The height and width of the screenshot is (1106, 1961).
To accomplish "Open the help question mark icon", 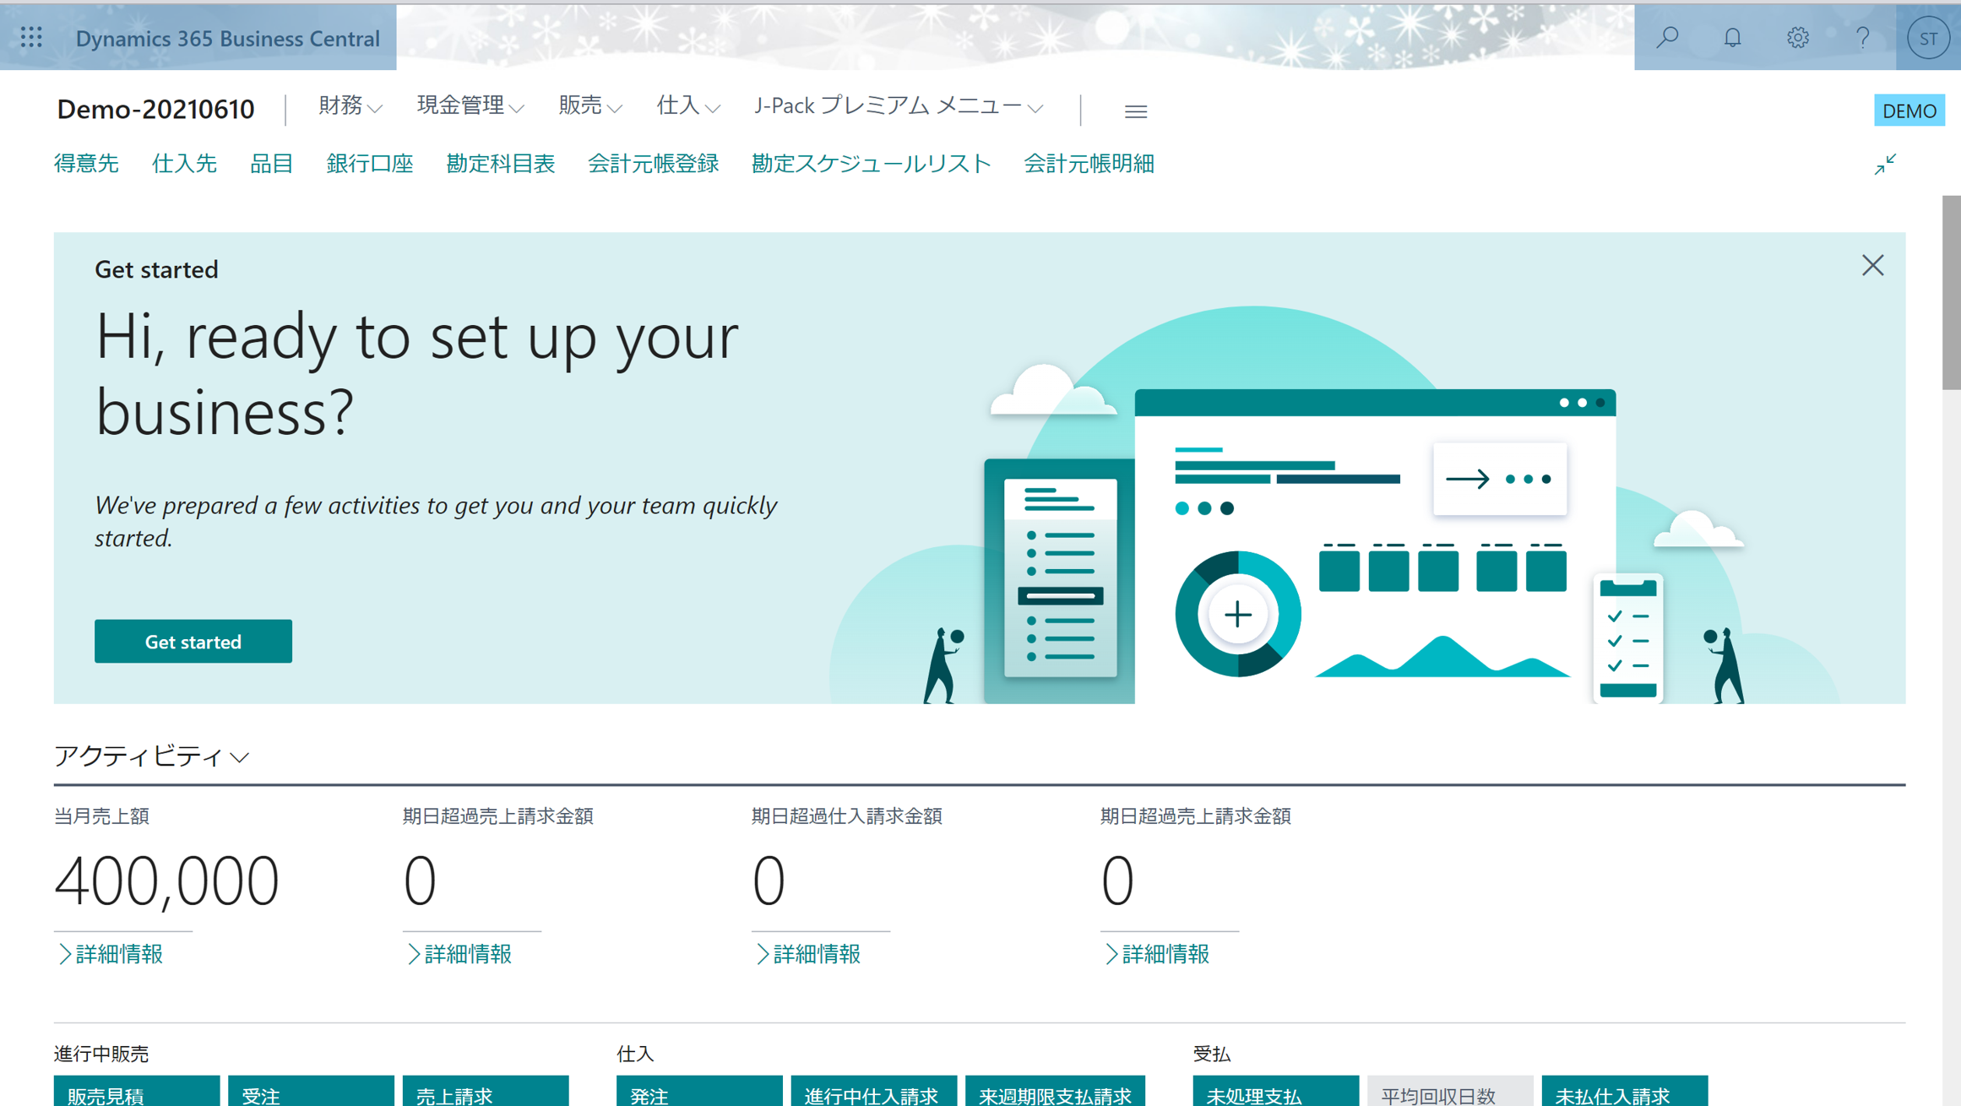I will point(1862,37).
